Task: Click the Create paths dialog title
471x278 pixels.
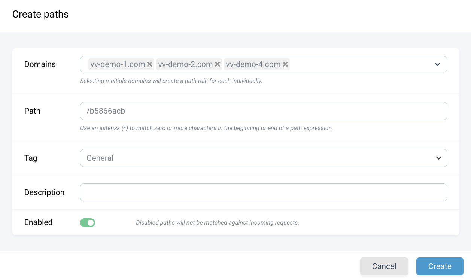Action: point(40,15)
